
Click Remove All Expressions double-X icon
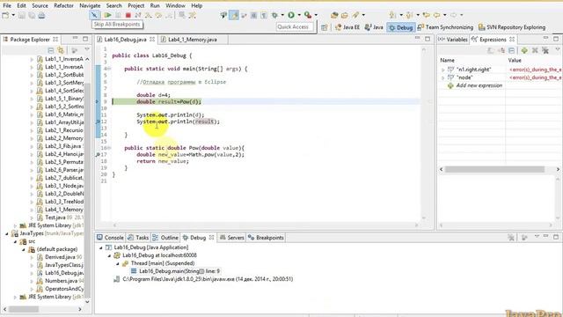point(545,51)
